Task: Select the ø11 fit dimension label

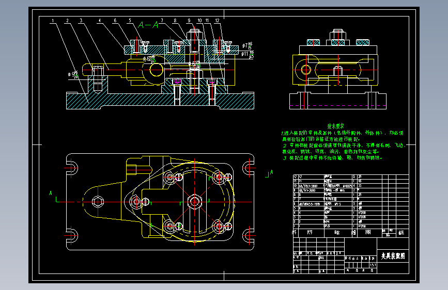Action: [x=248, y=54]
